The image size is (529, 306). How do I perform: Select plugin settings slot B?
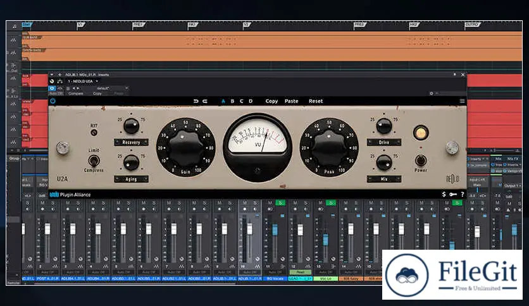232,101
